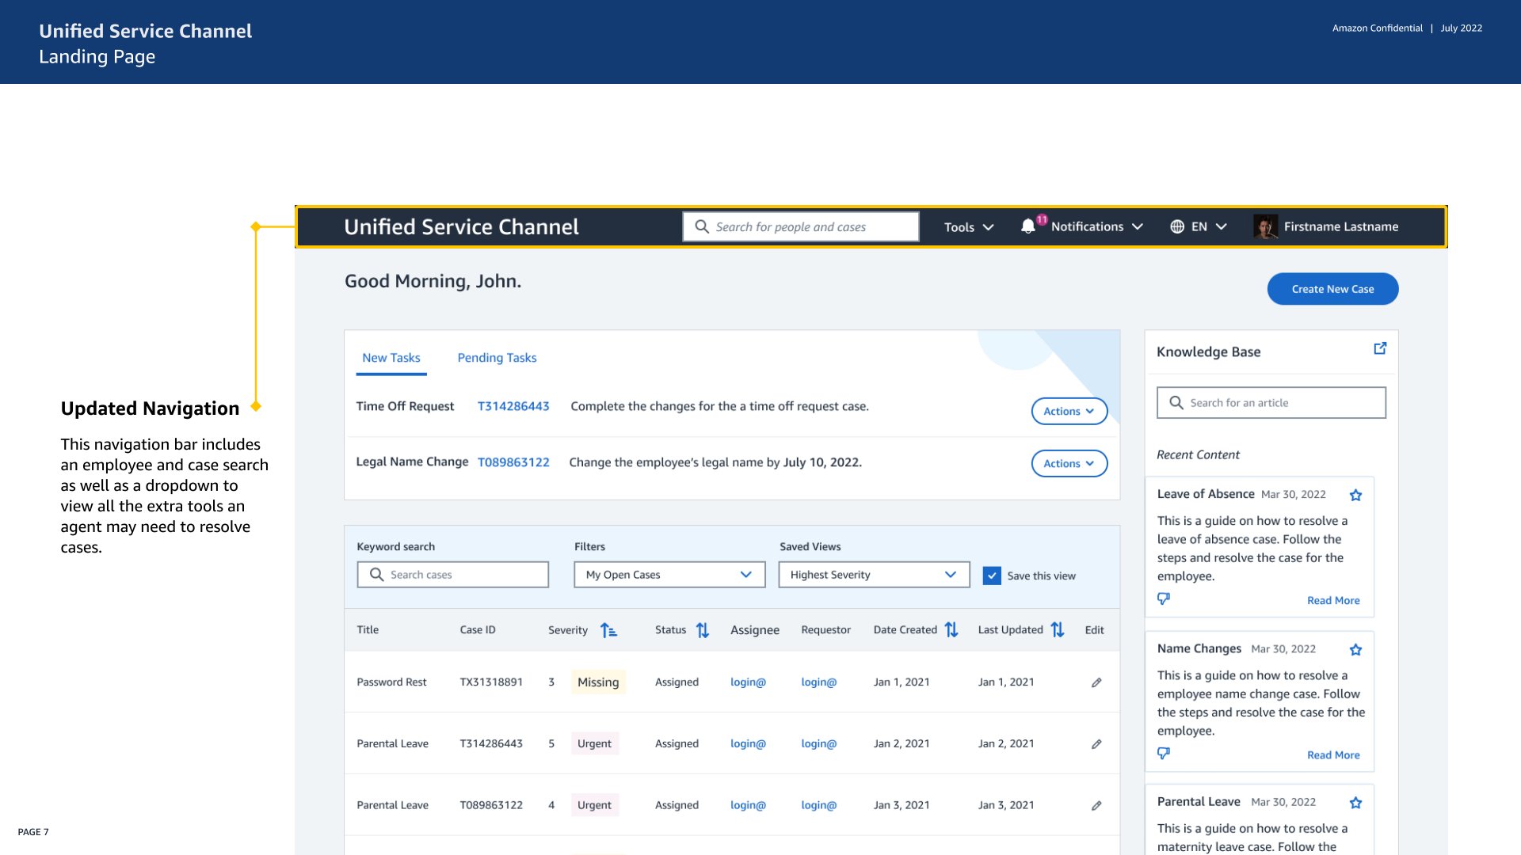Toggle the Save this view checkbox

coord(992,576)
